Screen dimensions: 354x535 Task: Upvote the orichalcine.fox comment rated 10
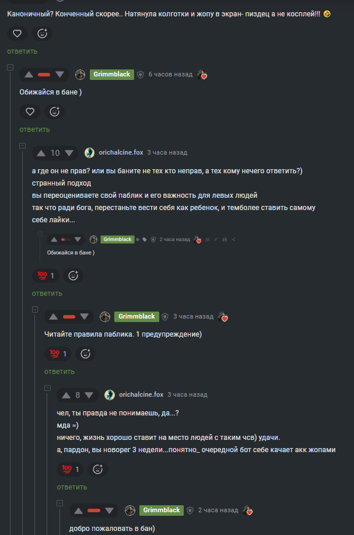click(x=41, y=153)
